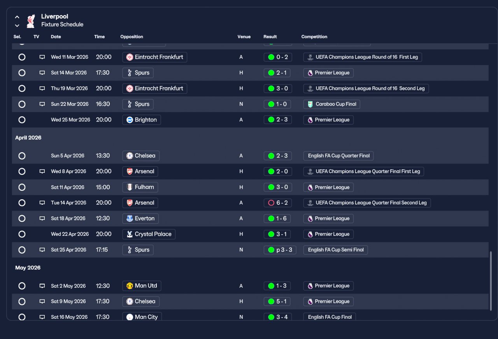
Task: Click Man Utd club badge icon
Action: click(x=130, y=286)
